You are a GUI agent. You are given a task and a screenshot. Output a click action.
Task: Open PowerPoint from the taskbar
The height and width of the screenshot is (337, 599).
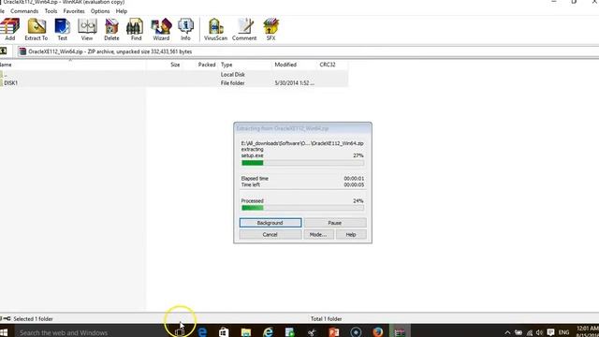334,332
